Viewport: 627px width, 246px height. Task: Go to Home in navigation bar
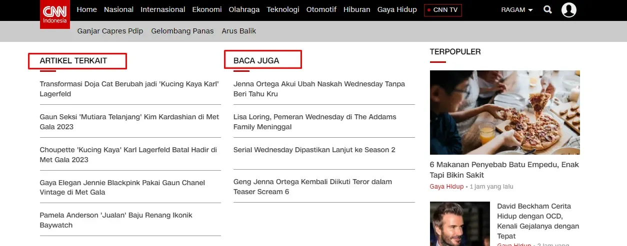87,9
